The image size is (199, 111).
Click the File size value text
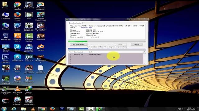tap(91, 30)
